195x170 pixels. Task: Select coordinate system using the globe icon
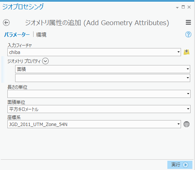point(187,124)
